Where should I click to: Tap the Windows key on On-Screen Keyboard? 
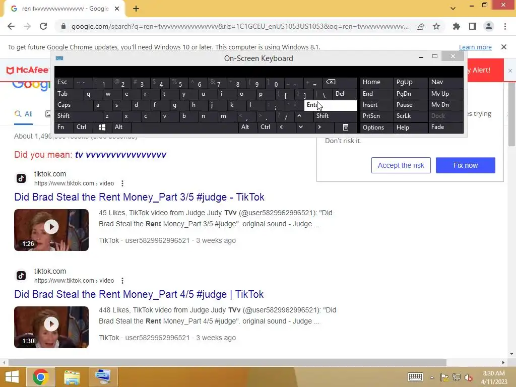point(102,127)
